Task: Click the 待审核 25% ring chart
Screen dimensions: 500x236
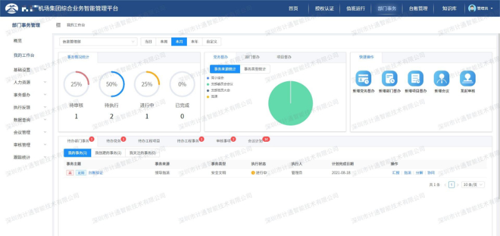Action: [x=76, y=84]
